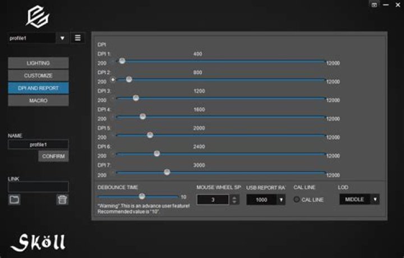404x258 pixels.
Task: Click the window icon beside the minimize button
Action: (374, 4)
